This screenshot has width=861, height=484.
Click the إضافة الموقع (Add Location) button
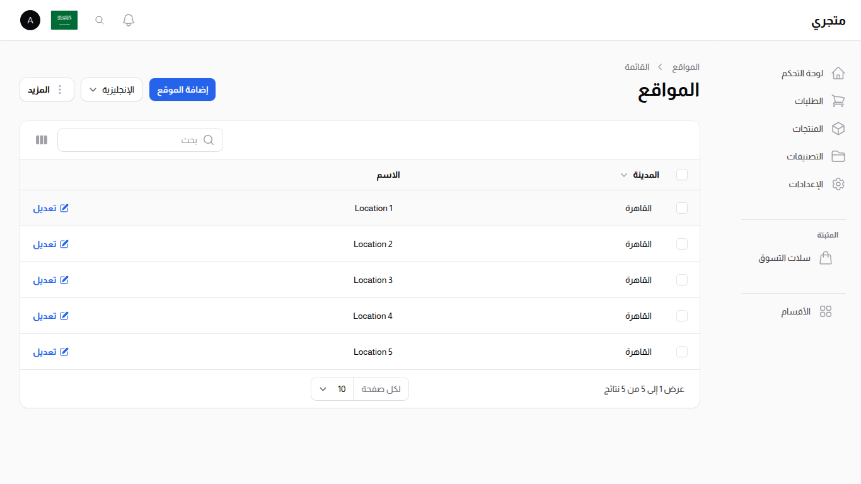point(182,89)
